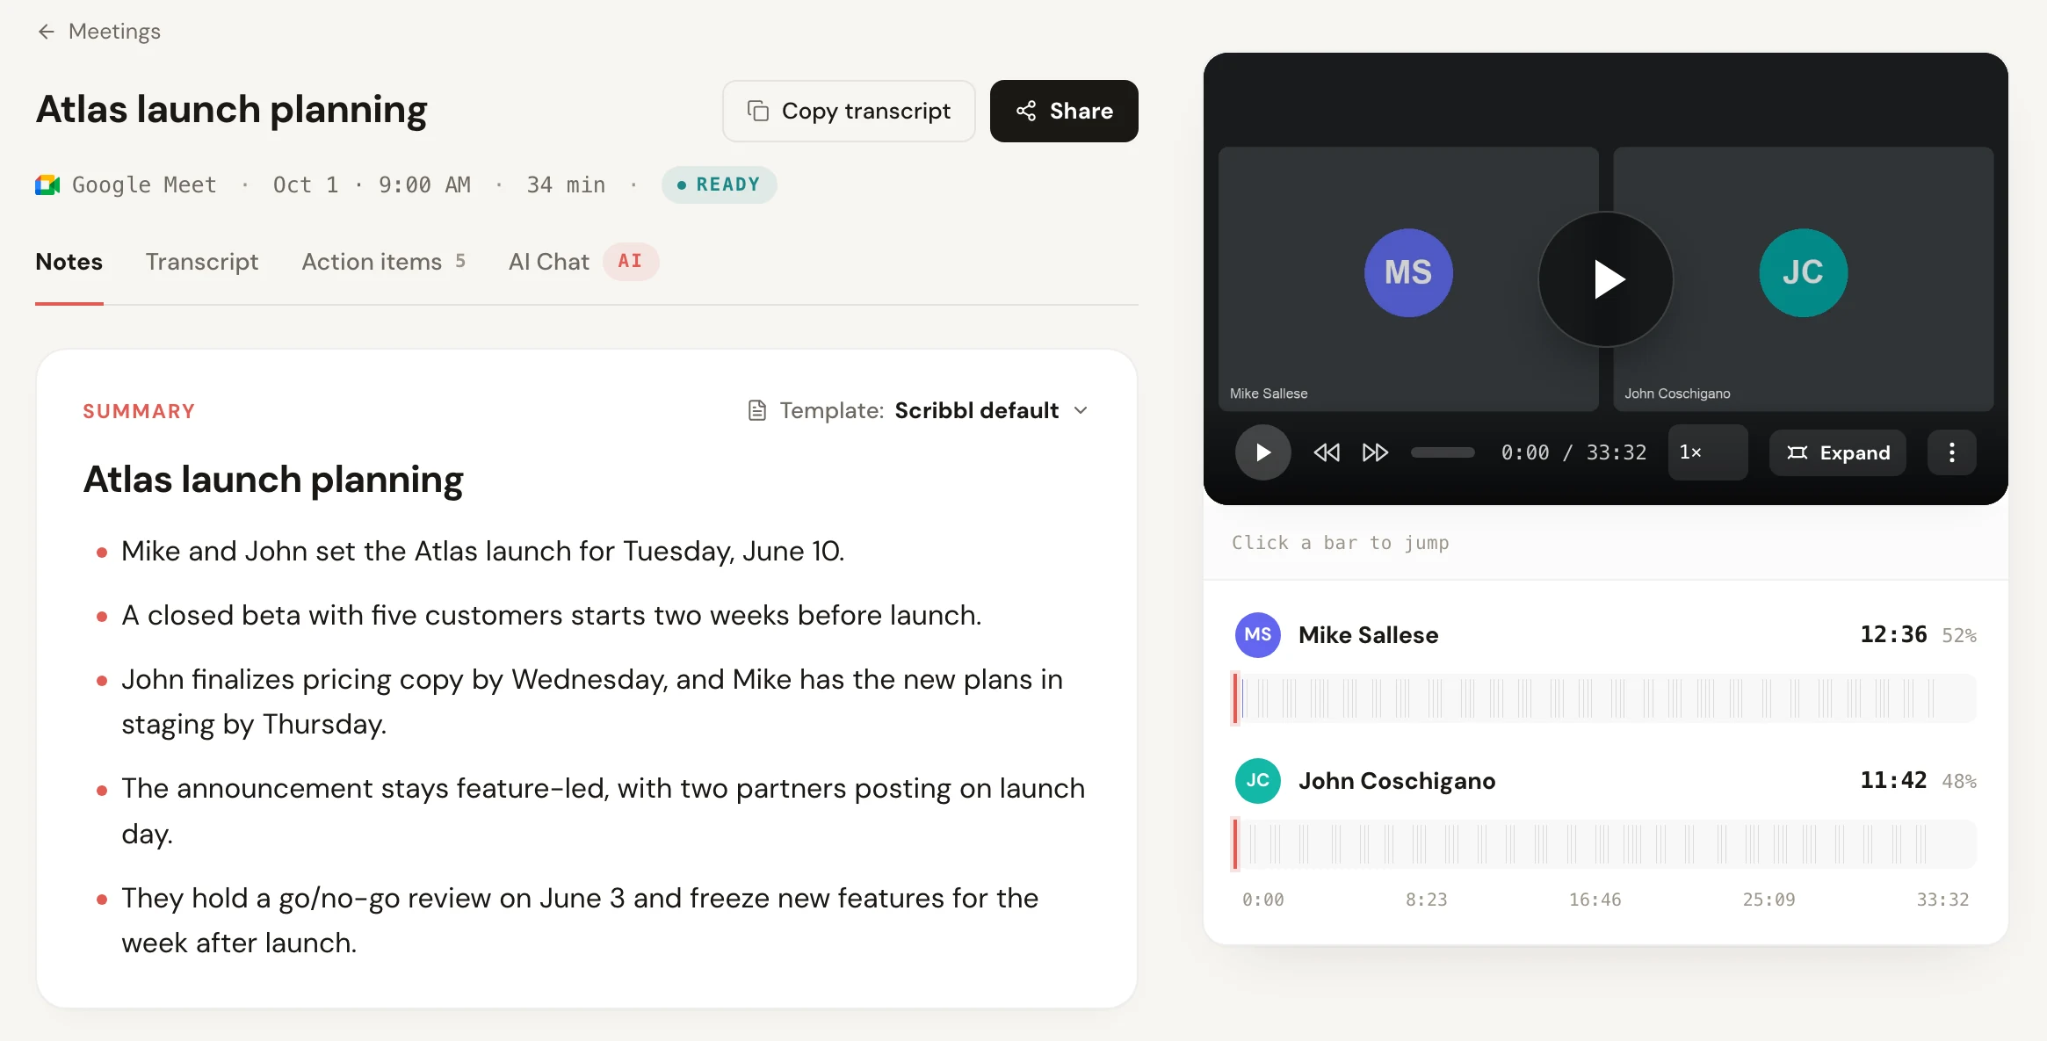
Task: Click the red AI badge
Action: [x=630, y=261]
